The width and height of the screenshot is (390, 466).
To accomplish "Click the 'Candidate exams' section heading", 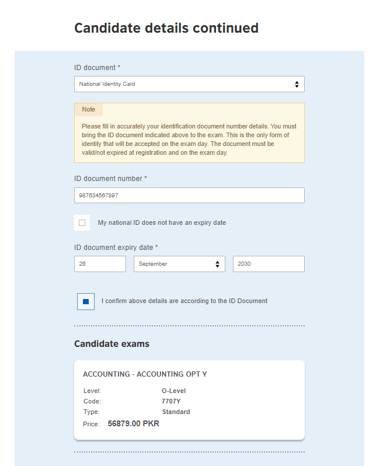I will tap(112, 344).
